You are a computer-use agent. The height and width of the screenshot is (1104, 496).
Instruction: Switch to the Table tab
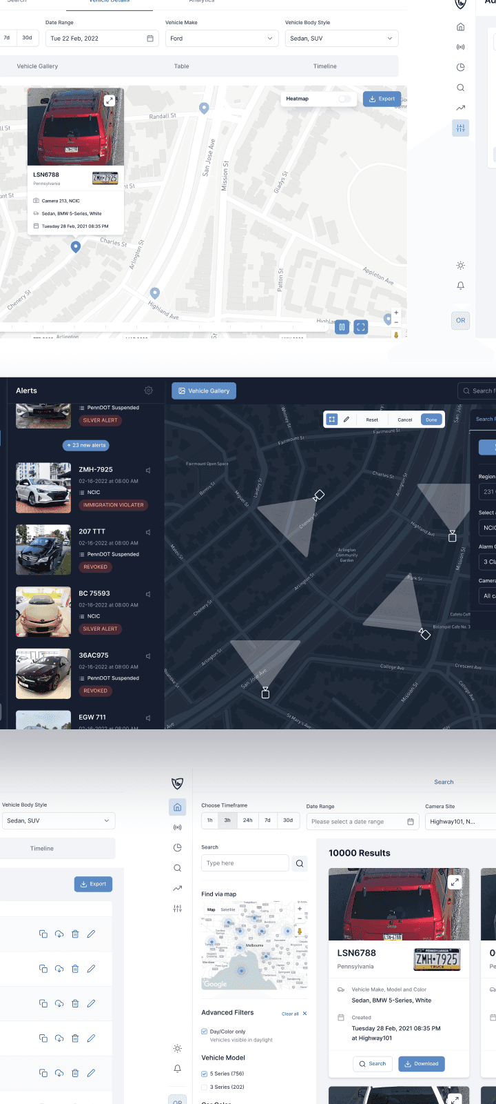(181, 66)
